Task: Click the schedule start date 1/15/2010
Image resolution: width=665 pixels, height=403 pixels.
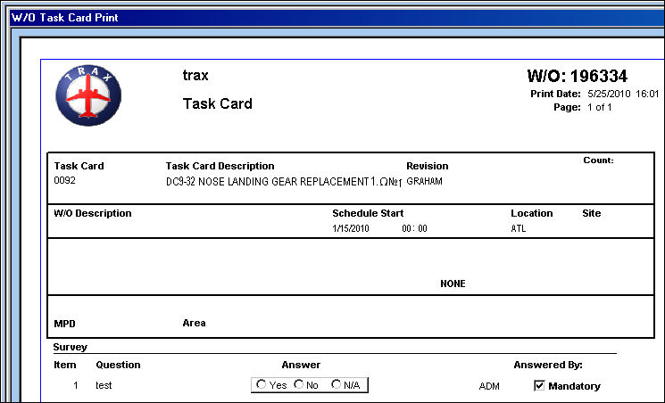Action: (350, 228)
